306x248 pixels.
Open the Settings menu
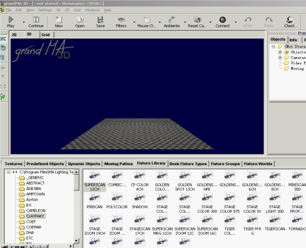coord(45,10)
